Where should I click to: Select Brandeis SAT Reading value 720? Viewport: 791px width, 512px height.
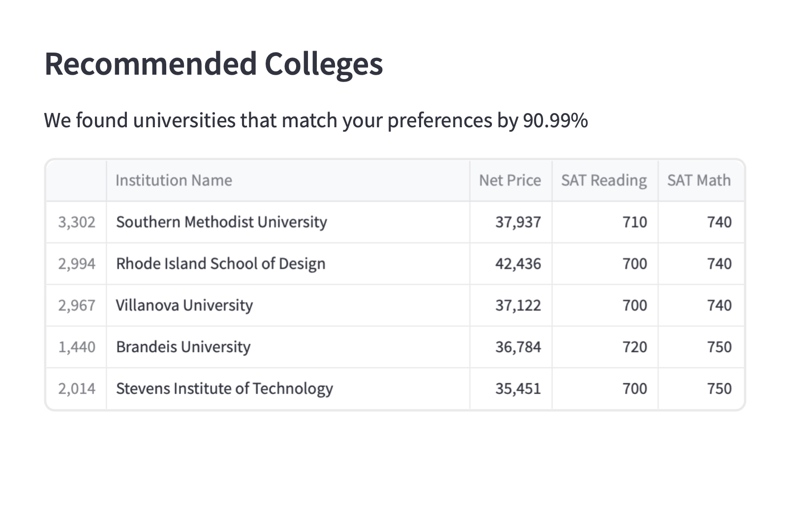[x=634, y=347]
